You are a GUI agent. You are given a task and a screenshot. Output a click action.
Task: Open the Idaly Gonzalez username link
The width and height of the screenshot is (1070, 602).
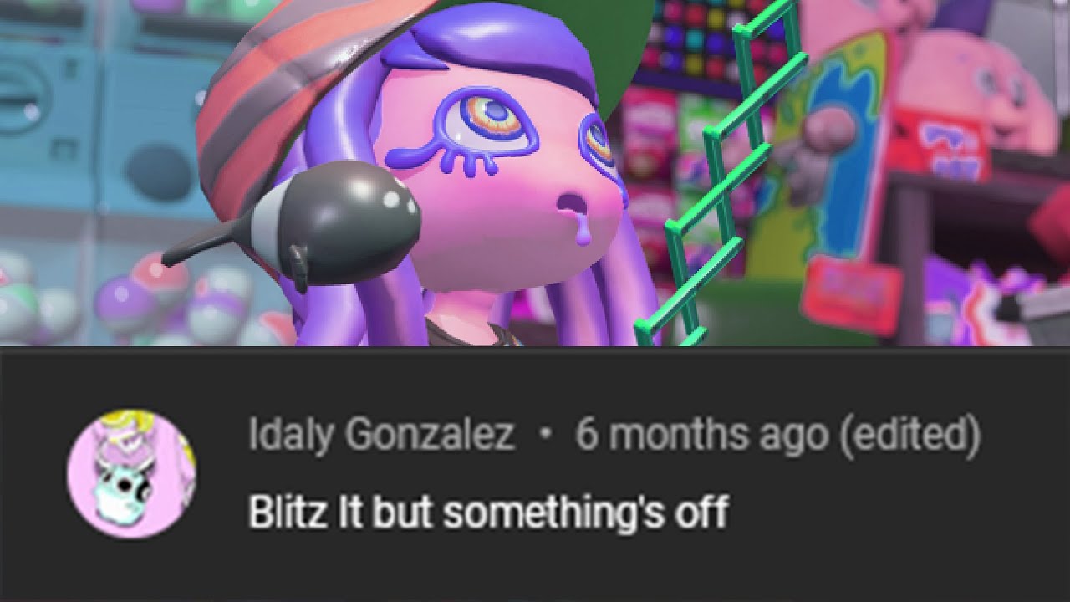tap(381, 435)
